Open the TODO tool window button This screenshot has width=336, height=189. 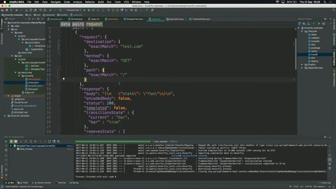[23, 183]
